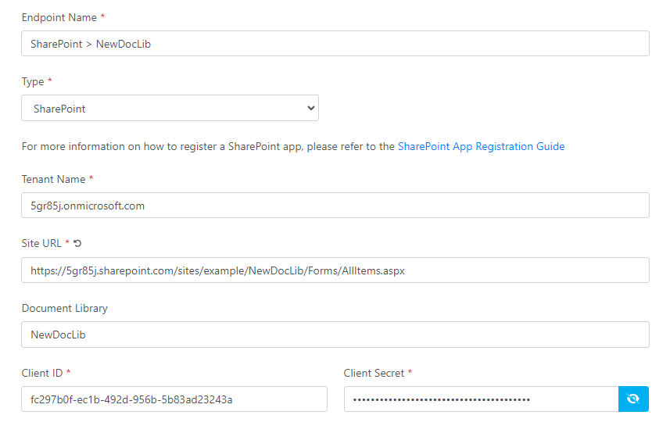Viewport: 663px width, 433px height.
Task: Focus the masked Client Secret field
Action: [x=481, y=399]
